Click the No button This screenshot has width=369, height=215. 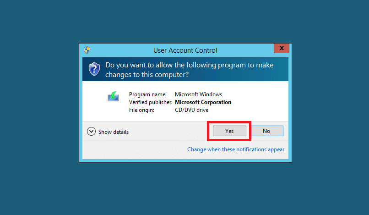(x=266, y=131)
